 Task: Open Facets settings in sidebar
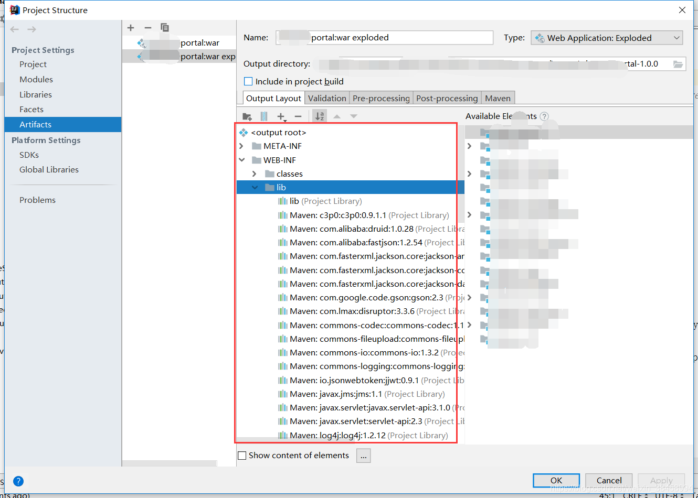tap(31, 110)
